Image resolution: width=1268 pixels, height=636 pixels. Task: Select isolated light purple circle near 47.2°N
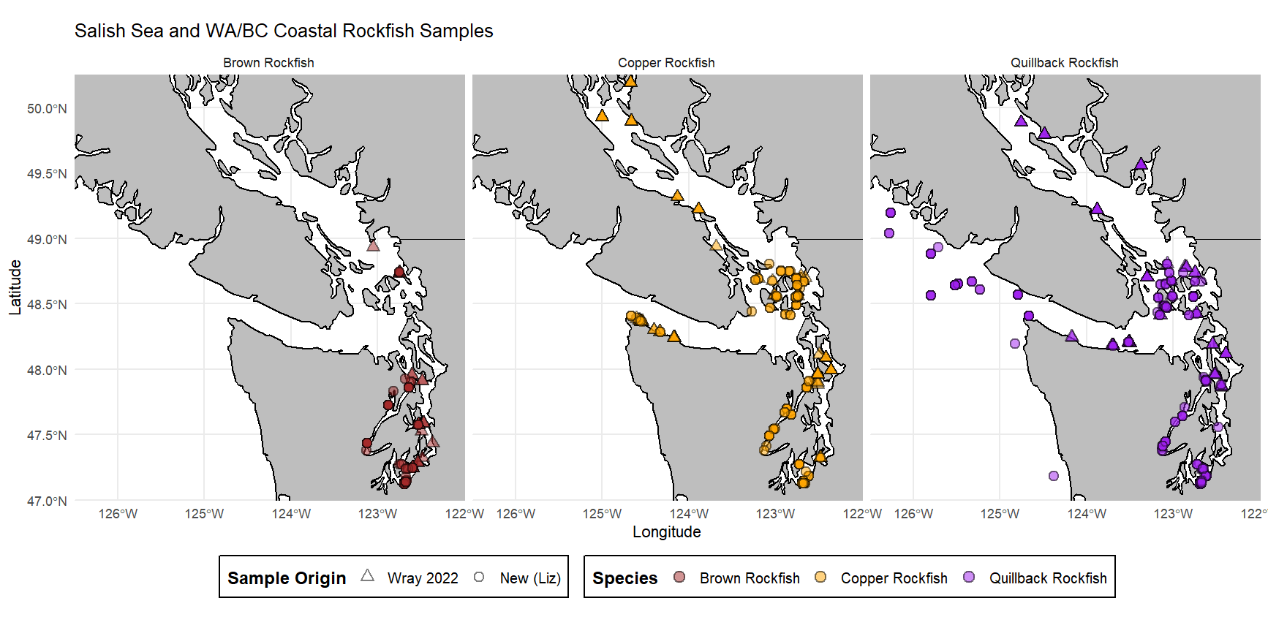(1054, 476)
